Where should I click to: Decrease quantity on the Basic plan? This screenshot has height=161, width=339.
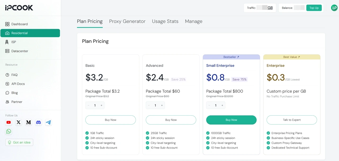pyautogui.click(x=88, y=105)
